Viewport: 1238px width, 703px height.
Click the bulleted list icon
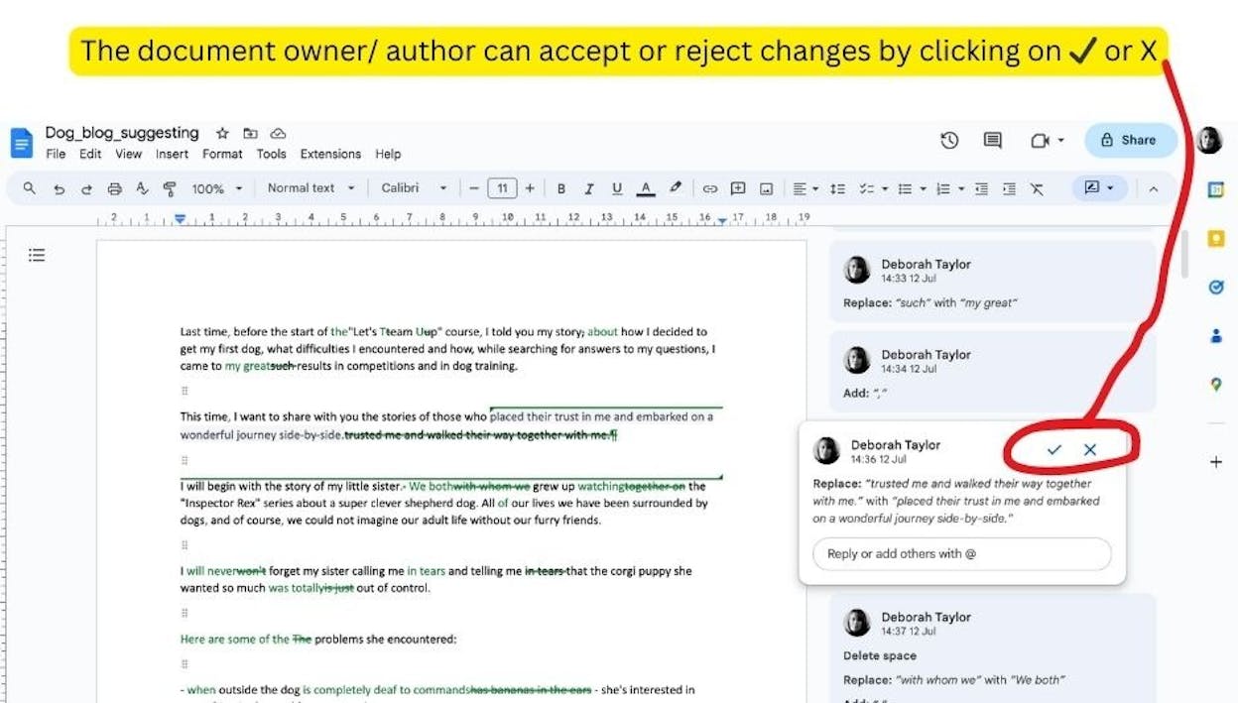click(904, 188)
